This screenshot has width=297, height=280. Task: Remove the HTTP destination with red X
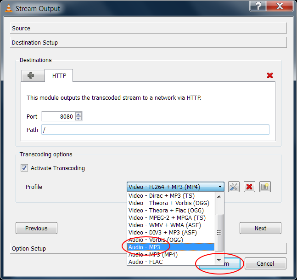[x=270, y=75]
